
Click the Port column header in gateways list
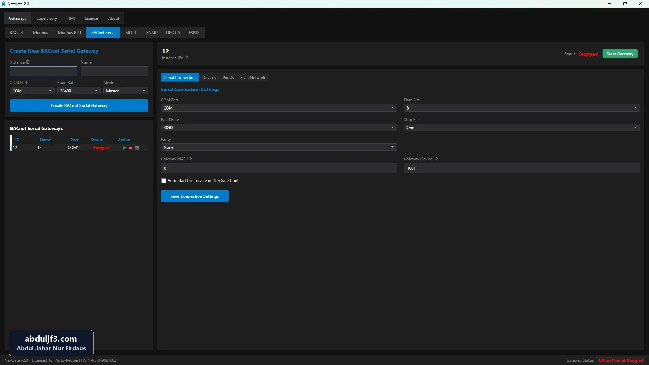tap(74, 140)
